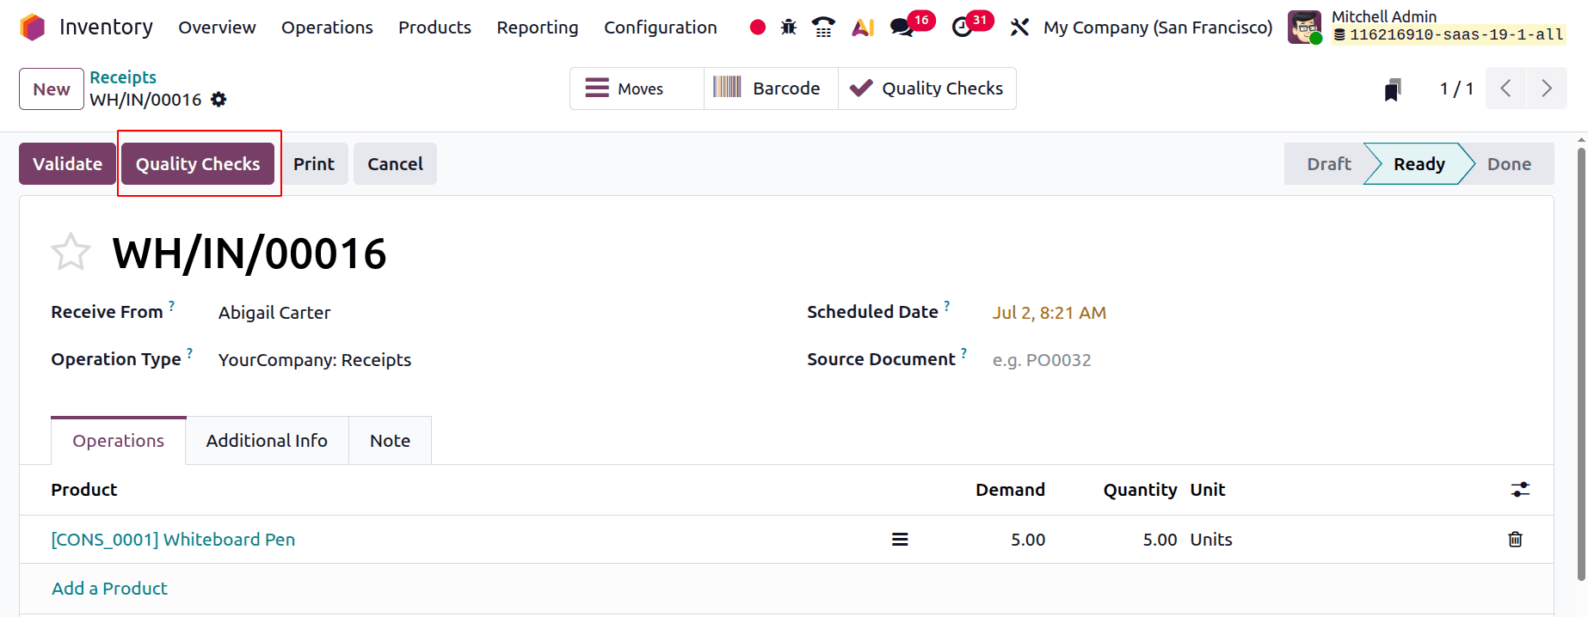The image size is (1588, 617).
Task: Switch company via My Company (San Francisco)
Action: point(1158,27)
